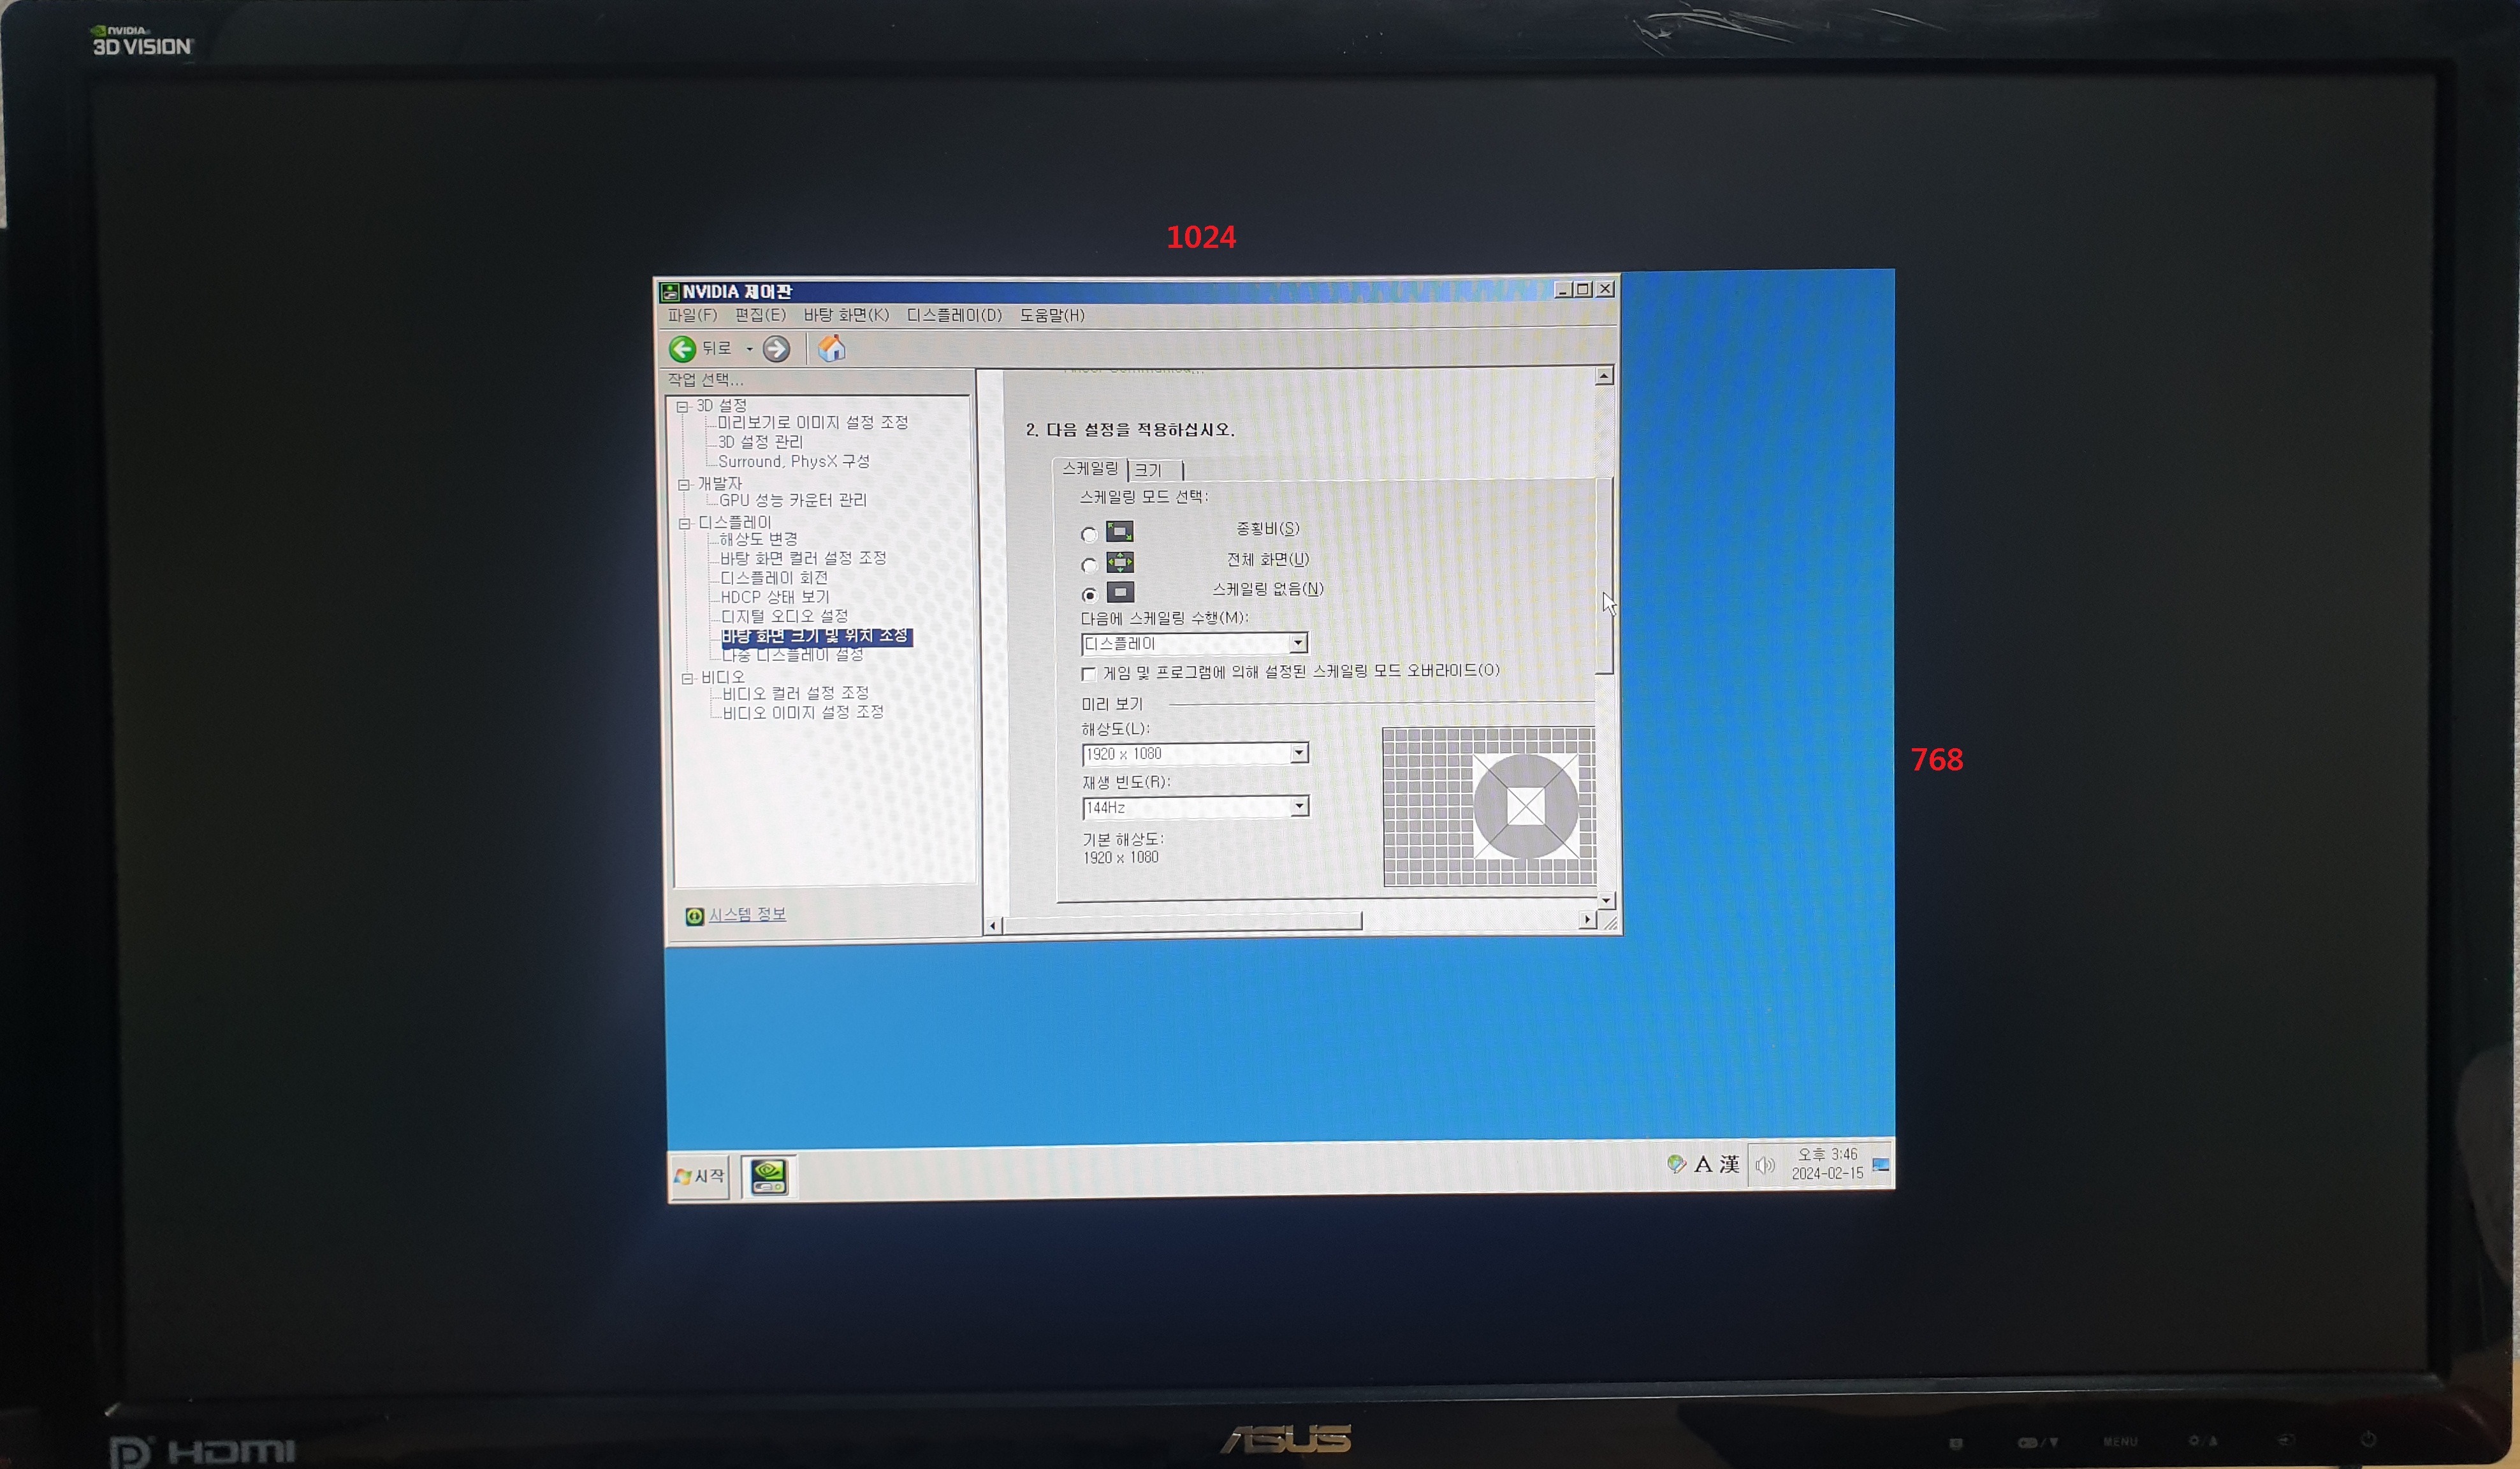The width and height of the screenshot is (2520, 1469).
Task: Enable the scaling mode override checkbox
Action: point(1088,674)
